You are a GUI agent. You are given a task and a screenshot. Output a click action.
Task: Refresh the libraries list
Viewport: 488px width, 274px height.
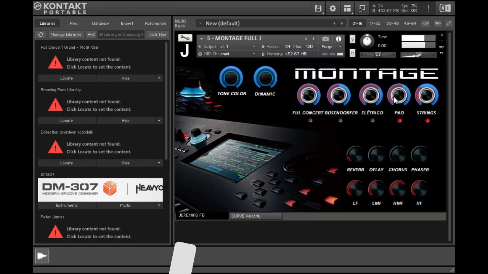point(41,35)
